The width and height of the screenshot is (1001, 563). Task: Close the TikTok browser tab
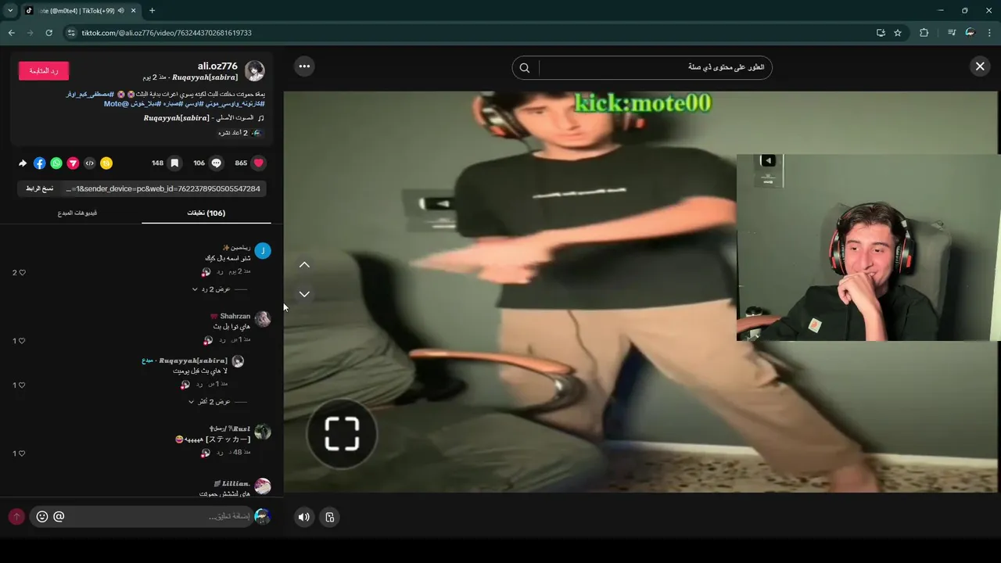132,11
